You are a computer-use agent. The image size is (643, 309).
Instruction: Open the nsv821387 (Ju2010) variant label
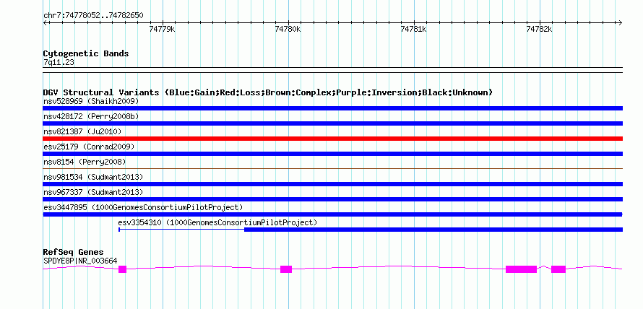(x=82, y=131)
